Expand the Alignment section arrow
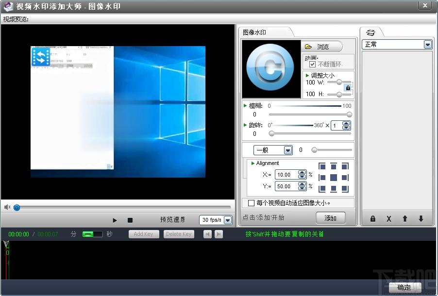438x296 pixels. 253,163
